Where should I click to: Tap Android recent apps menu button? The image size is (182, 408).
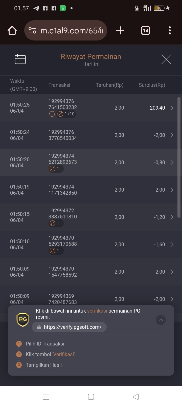click(x=46, y=397)
